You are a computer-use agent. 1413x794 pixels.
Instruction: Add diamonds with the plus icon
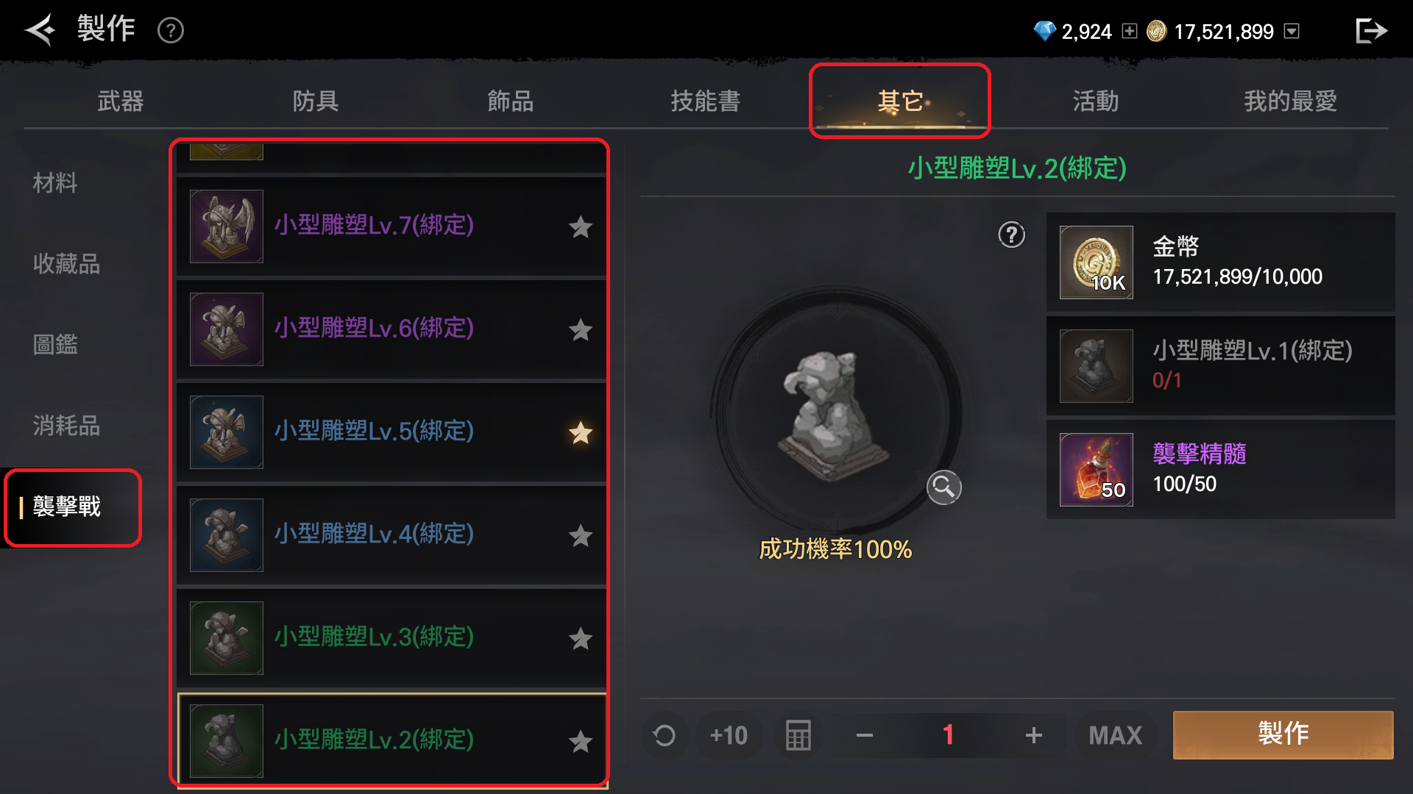1130,31
